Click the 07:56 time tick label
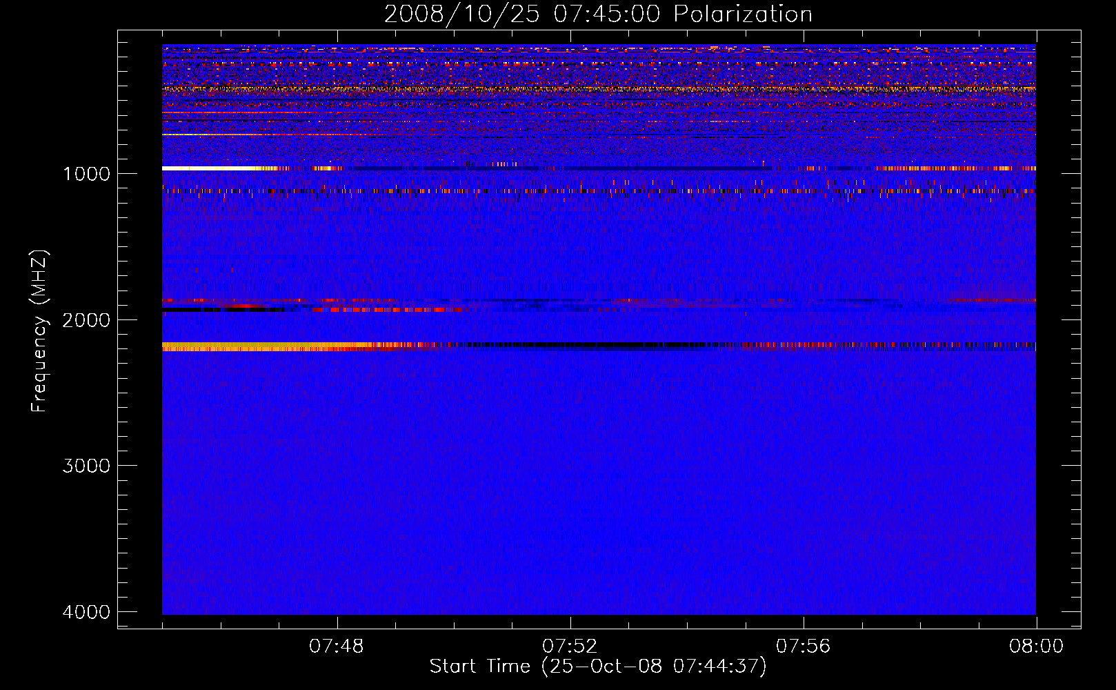This screenshot has height=690, width=1116. pyautogui.click(x=803, y=647)
